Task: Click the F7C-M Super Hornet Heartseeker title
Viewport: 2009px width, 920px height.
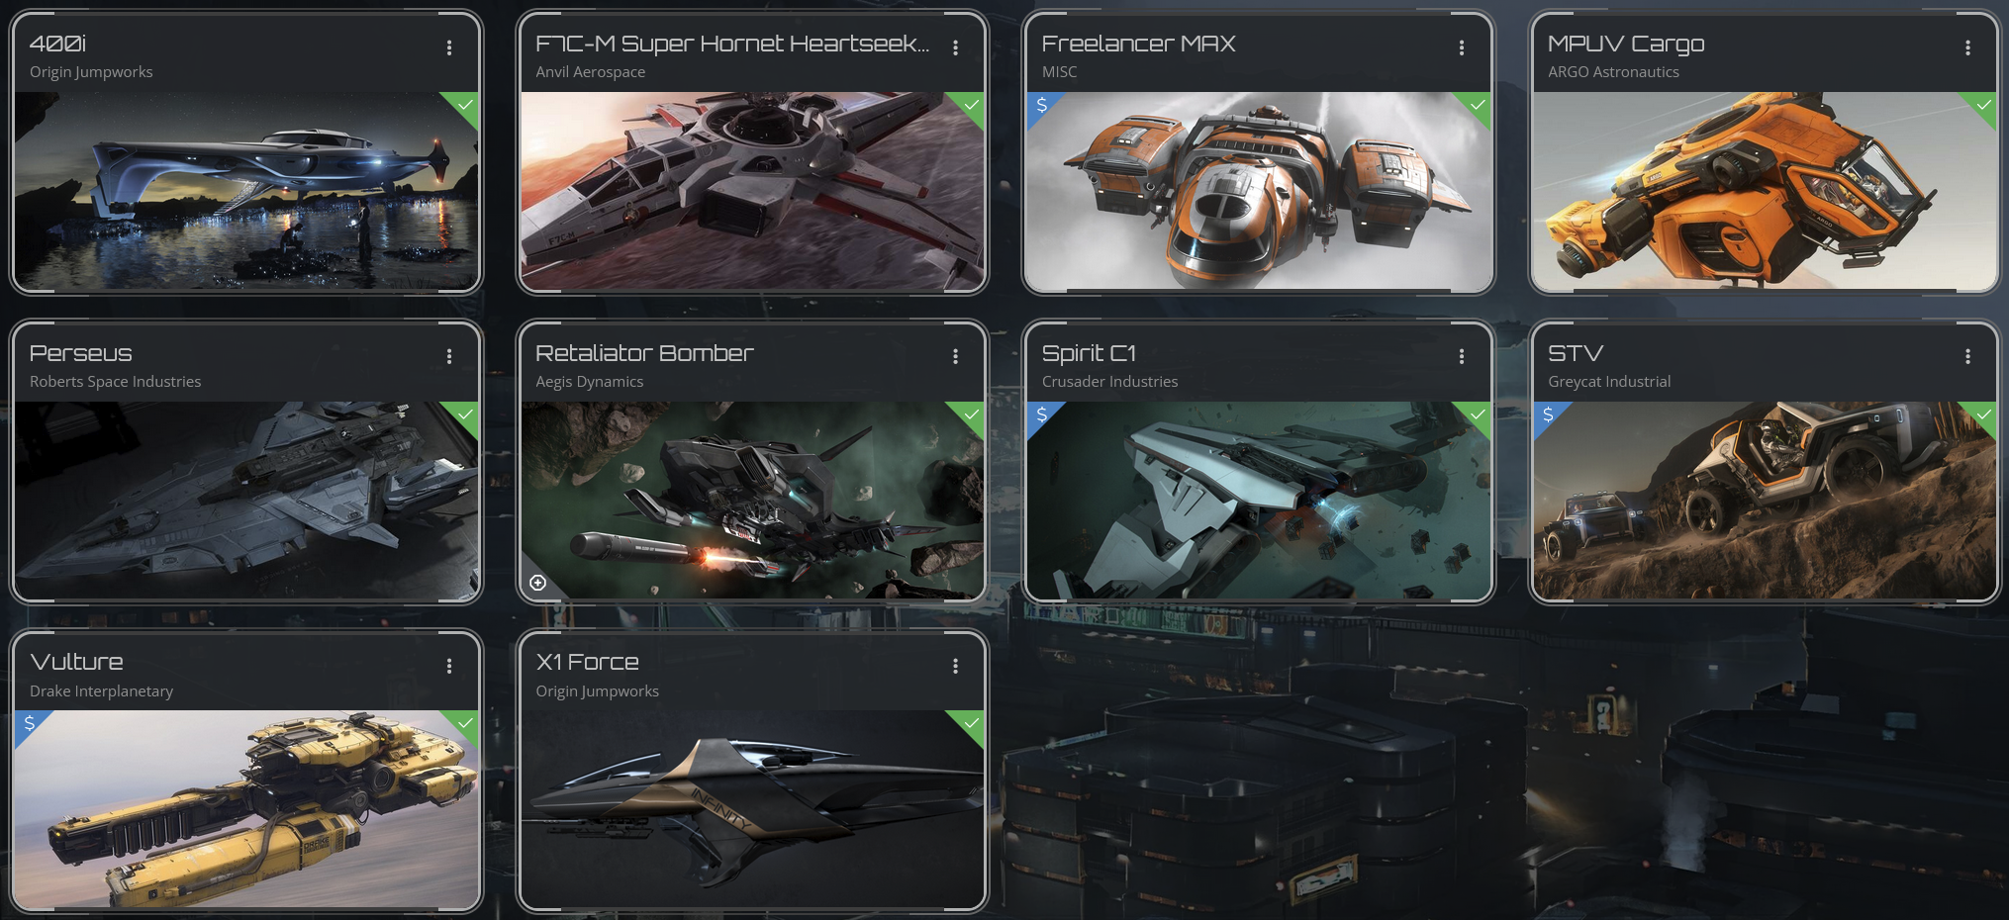Action: [732, 44]
